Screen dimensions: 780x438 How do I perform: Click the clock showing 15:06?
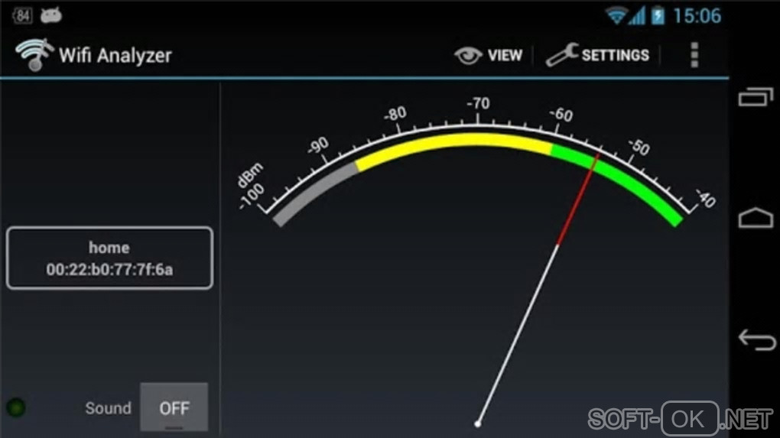point(697,16)
